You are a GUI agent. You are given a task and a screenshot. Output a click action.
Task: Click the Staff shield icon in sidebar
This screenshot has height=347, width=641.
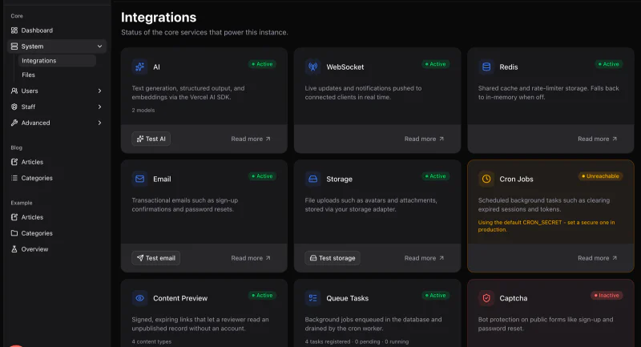14,107
